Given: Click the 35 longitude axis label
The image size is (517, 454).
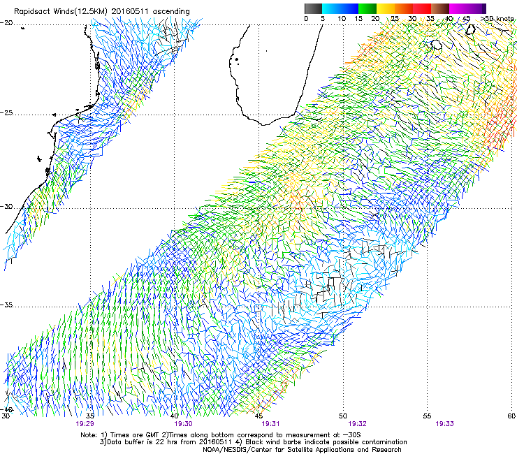Looking at the screenshot, I should pyautogui.click(x=90, y=416).
